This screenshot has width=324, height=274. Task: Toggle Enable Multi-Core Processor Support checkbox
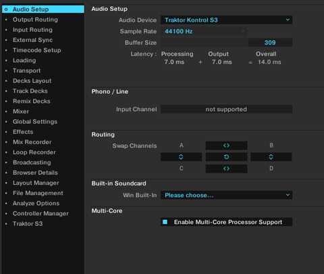click(x=165, y=222)
